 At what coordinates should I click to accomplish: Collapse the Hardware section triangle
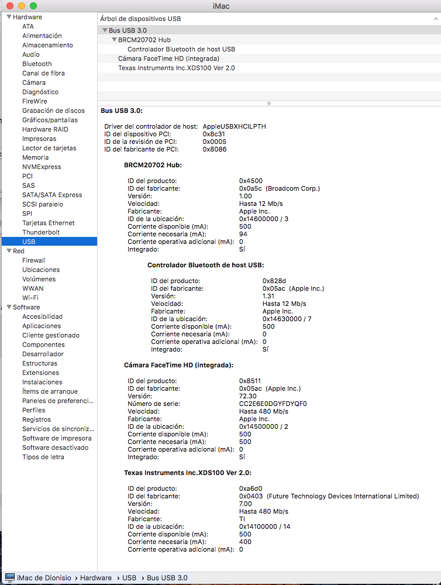coord(9,17)
